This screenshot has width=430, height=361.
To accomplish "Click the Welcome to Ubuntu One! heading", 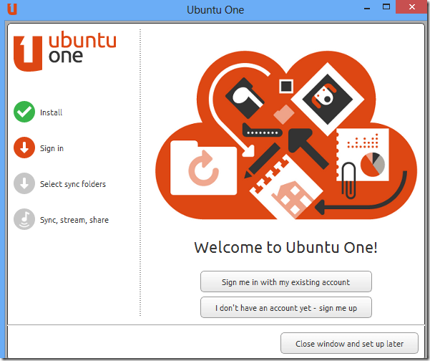I will (x=286, y=247).
